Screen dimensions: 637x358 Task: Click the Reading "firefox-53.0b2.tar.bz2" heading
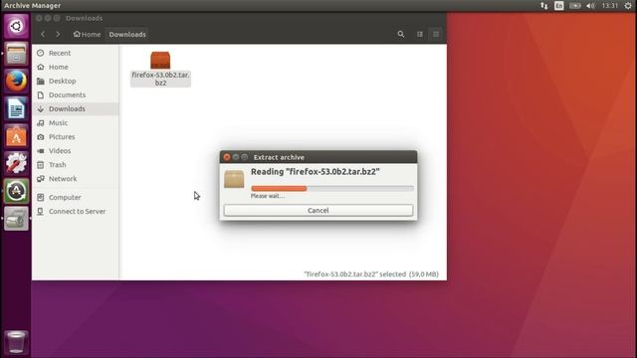click(x=316, y=172)
